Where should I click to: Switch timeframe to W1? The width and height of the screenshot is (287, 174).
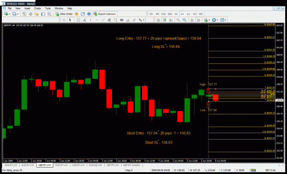pyautogui.click(x=195, y=14)
